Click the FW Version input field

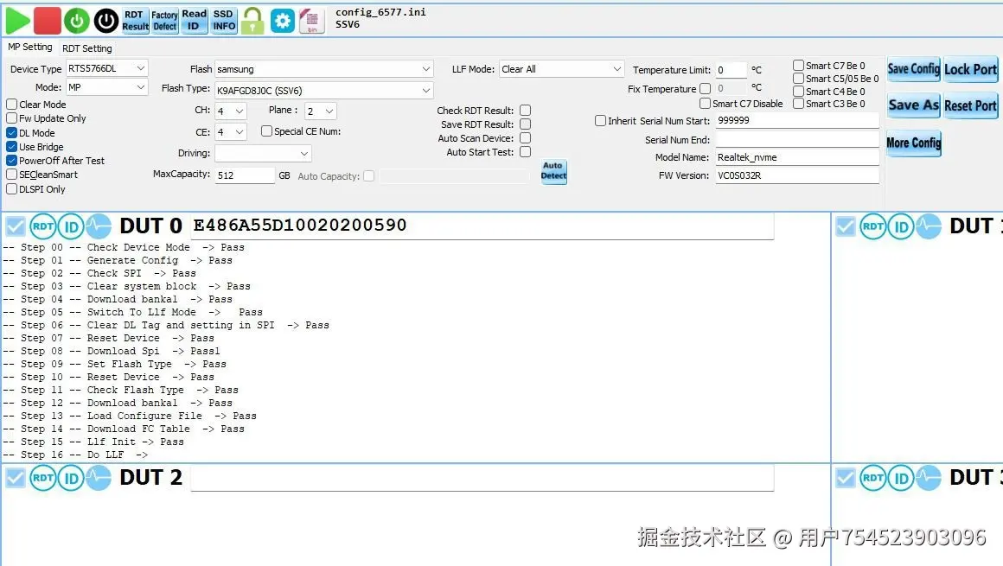(797, 175)
